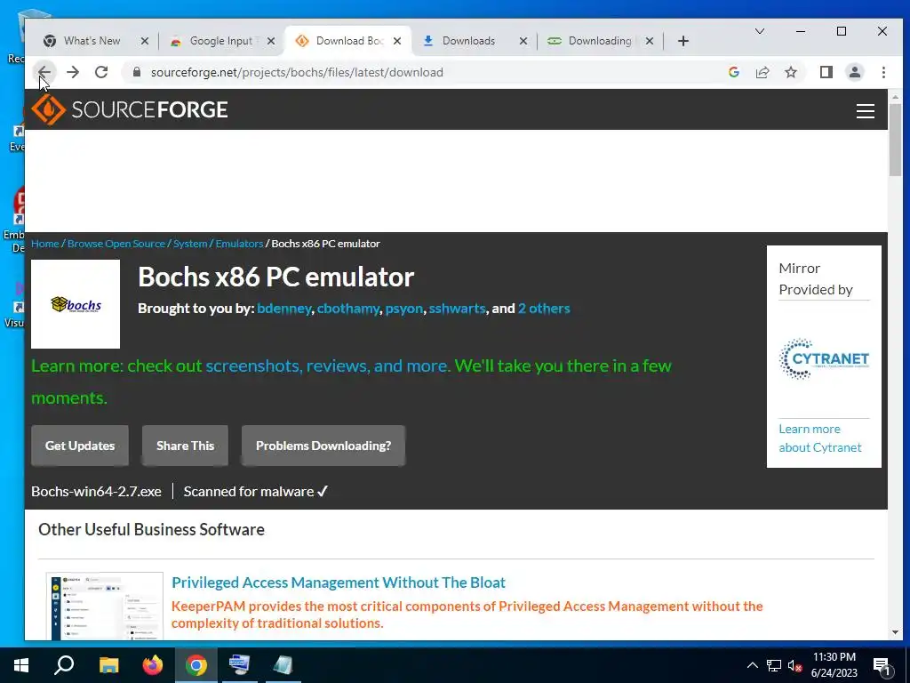Expand the tab search chevron
The image size is (910, 683).
click(759, 31)
